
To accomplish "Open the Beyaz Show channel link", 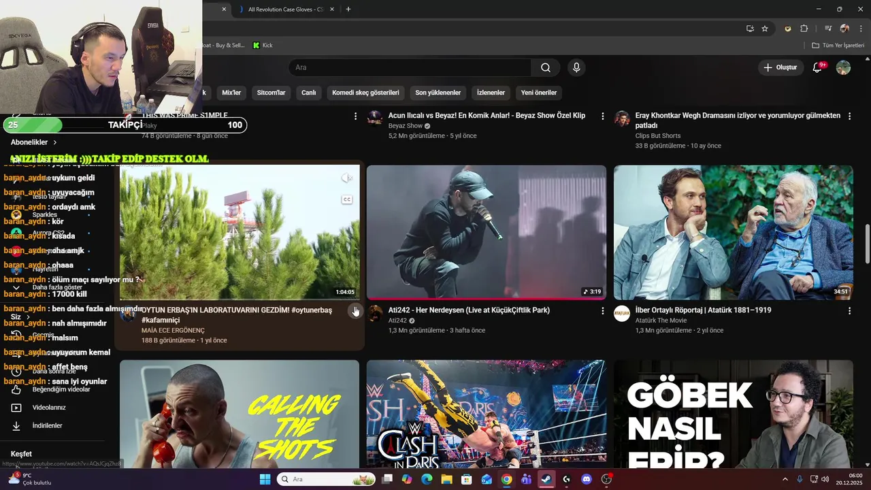I will click(x=406, y=126).
